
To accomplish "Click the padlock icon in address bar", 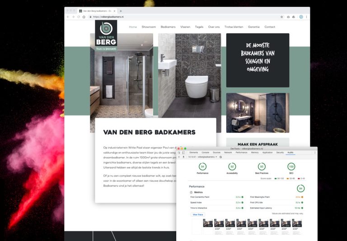I will click(x=90, y=17).
